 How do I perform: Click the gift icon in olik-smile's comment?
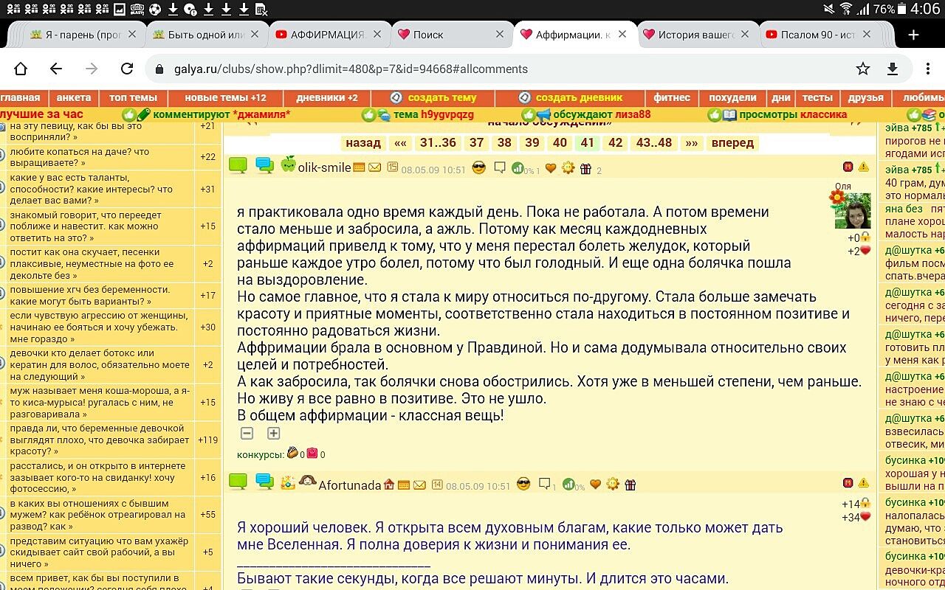pyautogui.click(x=585, y=168)
